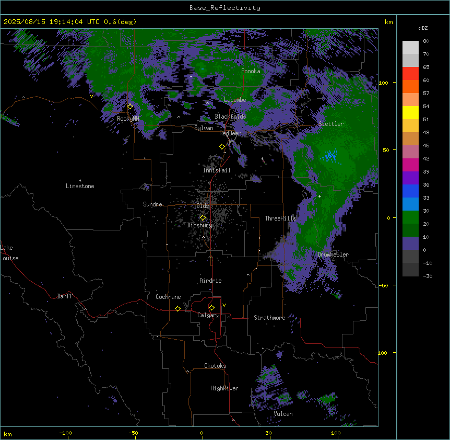Click the yellow diamond marker above RockyMH
Image resolution: width=450 pixels, height=440 pixels.
(130, 106)
